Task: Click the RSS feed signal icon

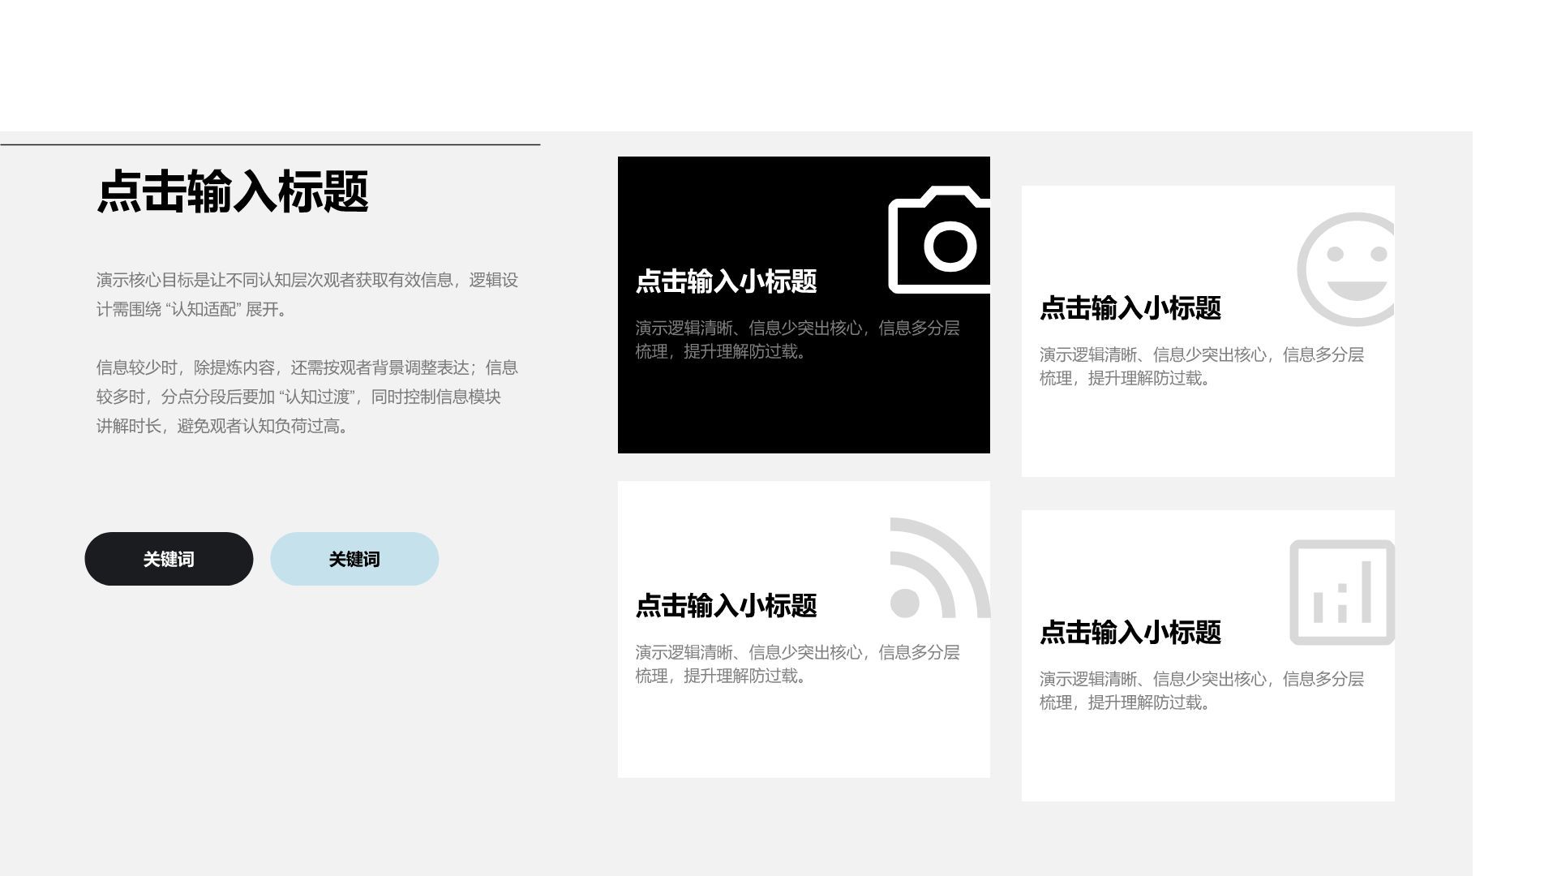Action: point(937,569)
